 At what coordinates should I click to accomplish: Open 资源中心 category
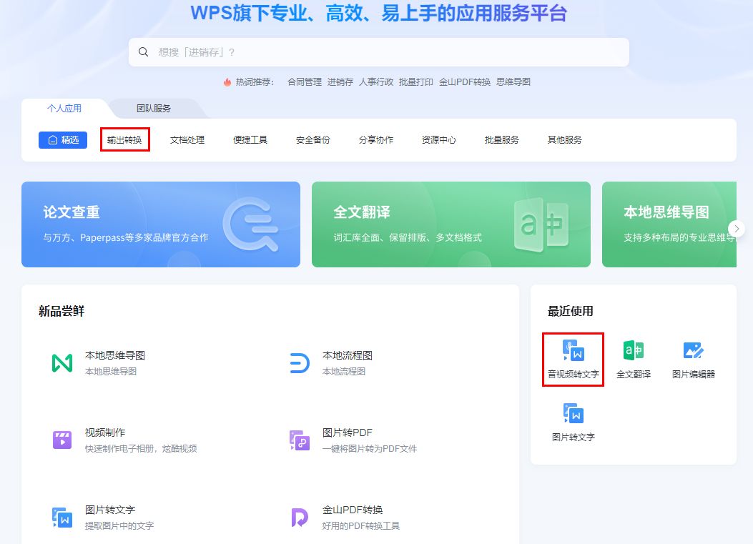click(x=439, y=139)
